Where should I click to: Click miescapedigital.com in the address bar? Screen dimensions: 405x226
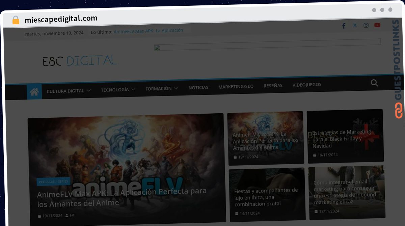pyautogui.click(x=61, y=19)
